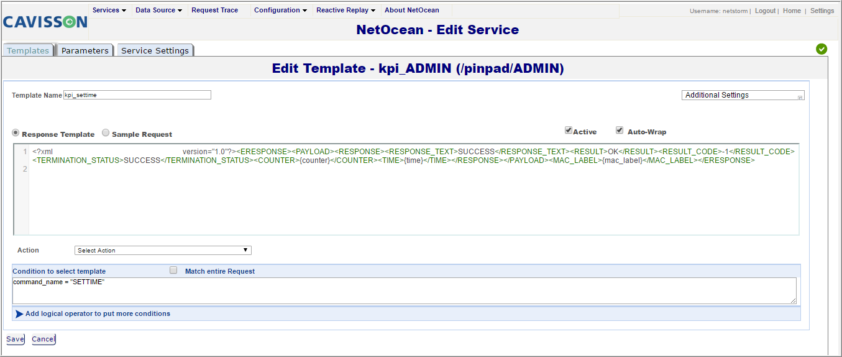
Task: Open the Configuration menu
Action: pos(280,11)
